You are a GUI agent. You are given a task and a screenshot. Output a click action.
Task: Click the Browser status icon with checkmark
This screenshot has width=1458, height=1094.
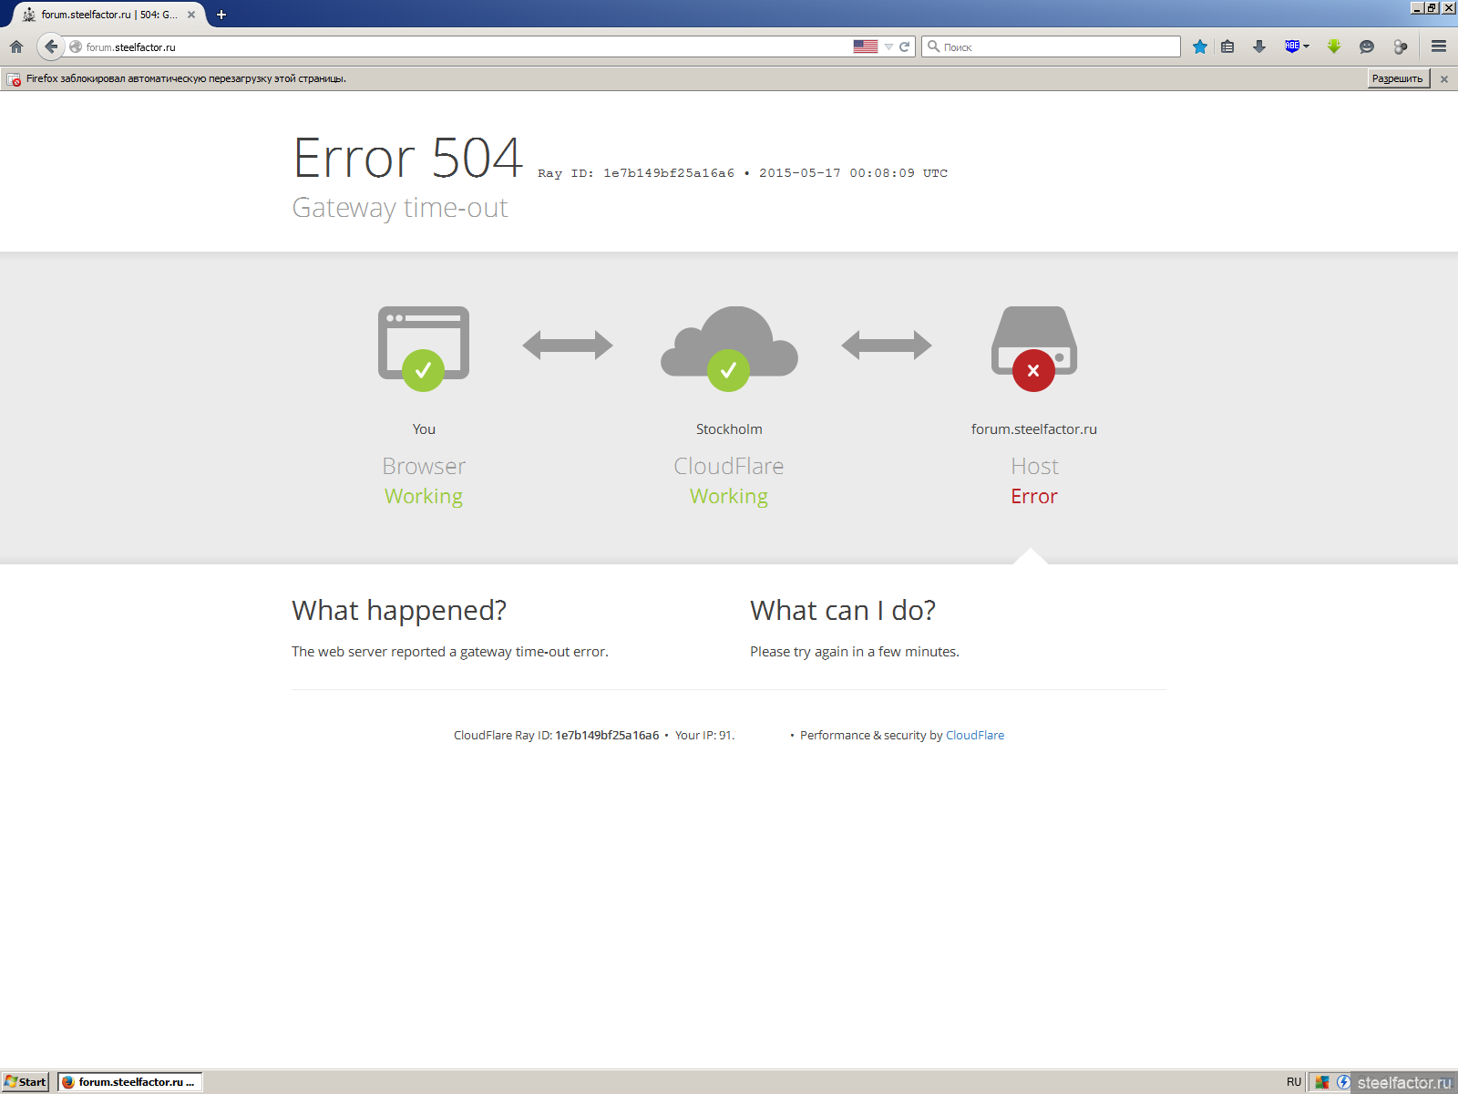tap(424, 348)
